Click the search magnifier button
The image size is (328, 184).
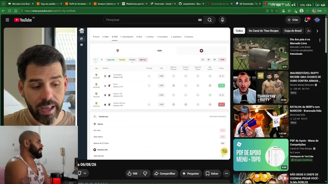(x=210, y=20)
